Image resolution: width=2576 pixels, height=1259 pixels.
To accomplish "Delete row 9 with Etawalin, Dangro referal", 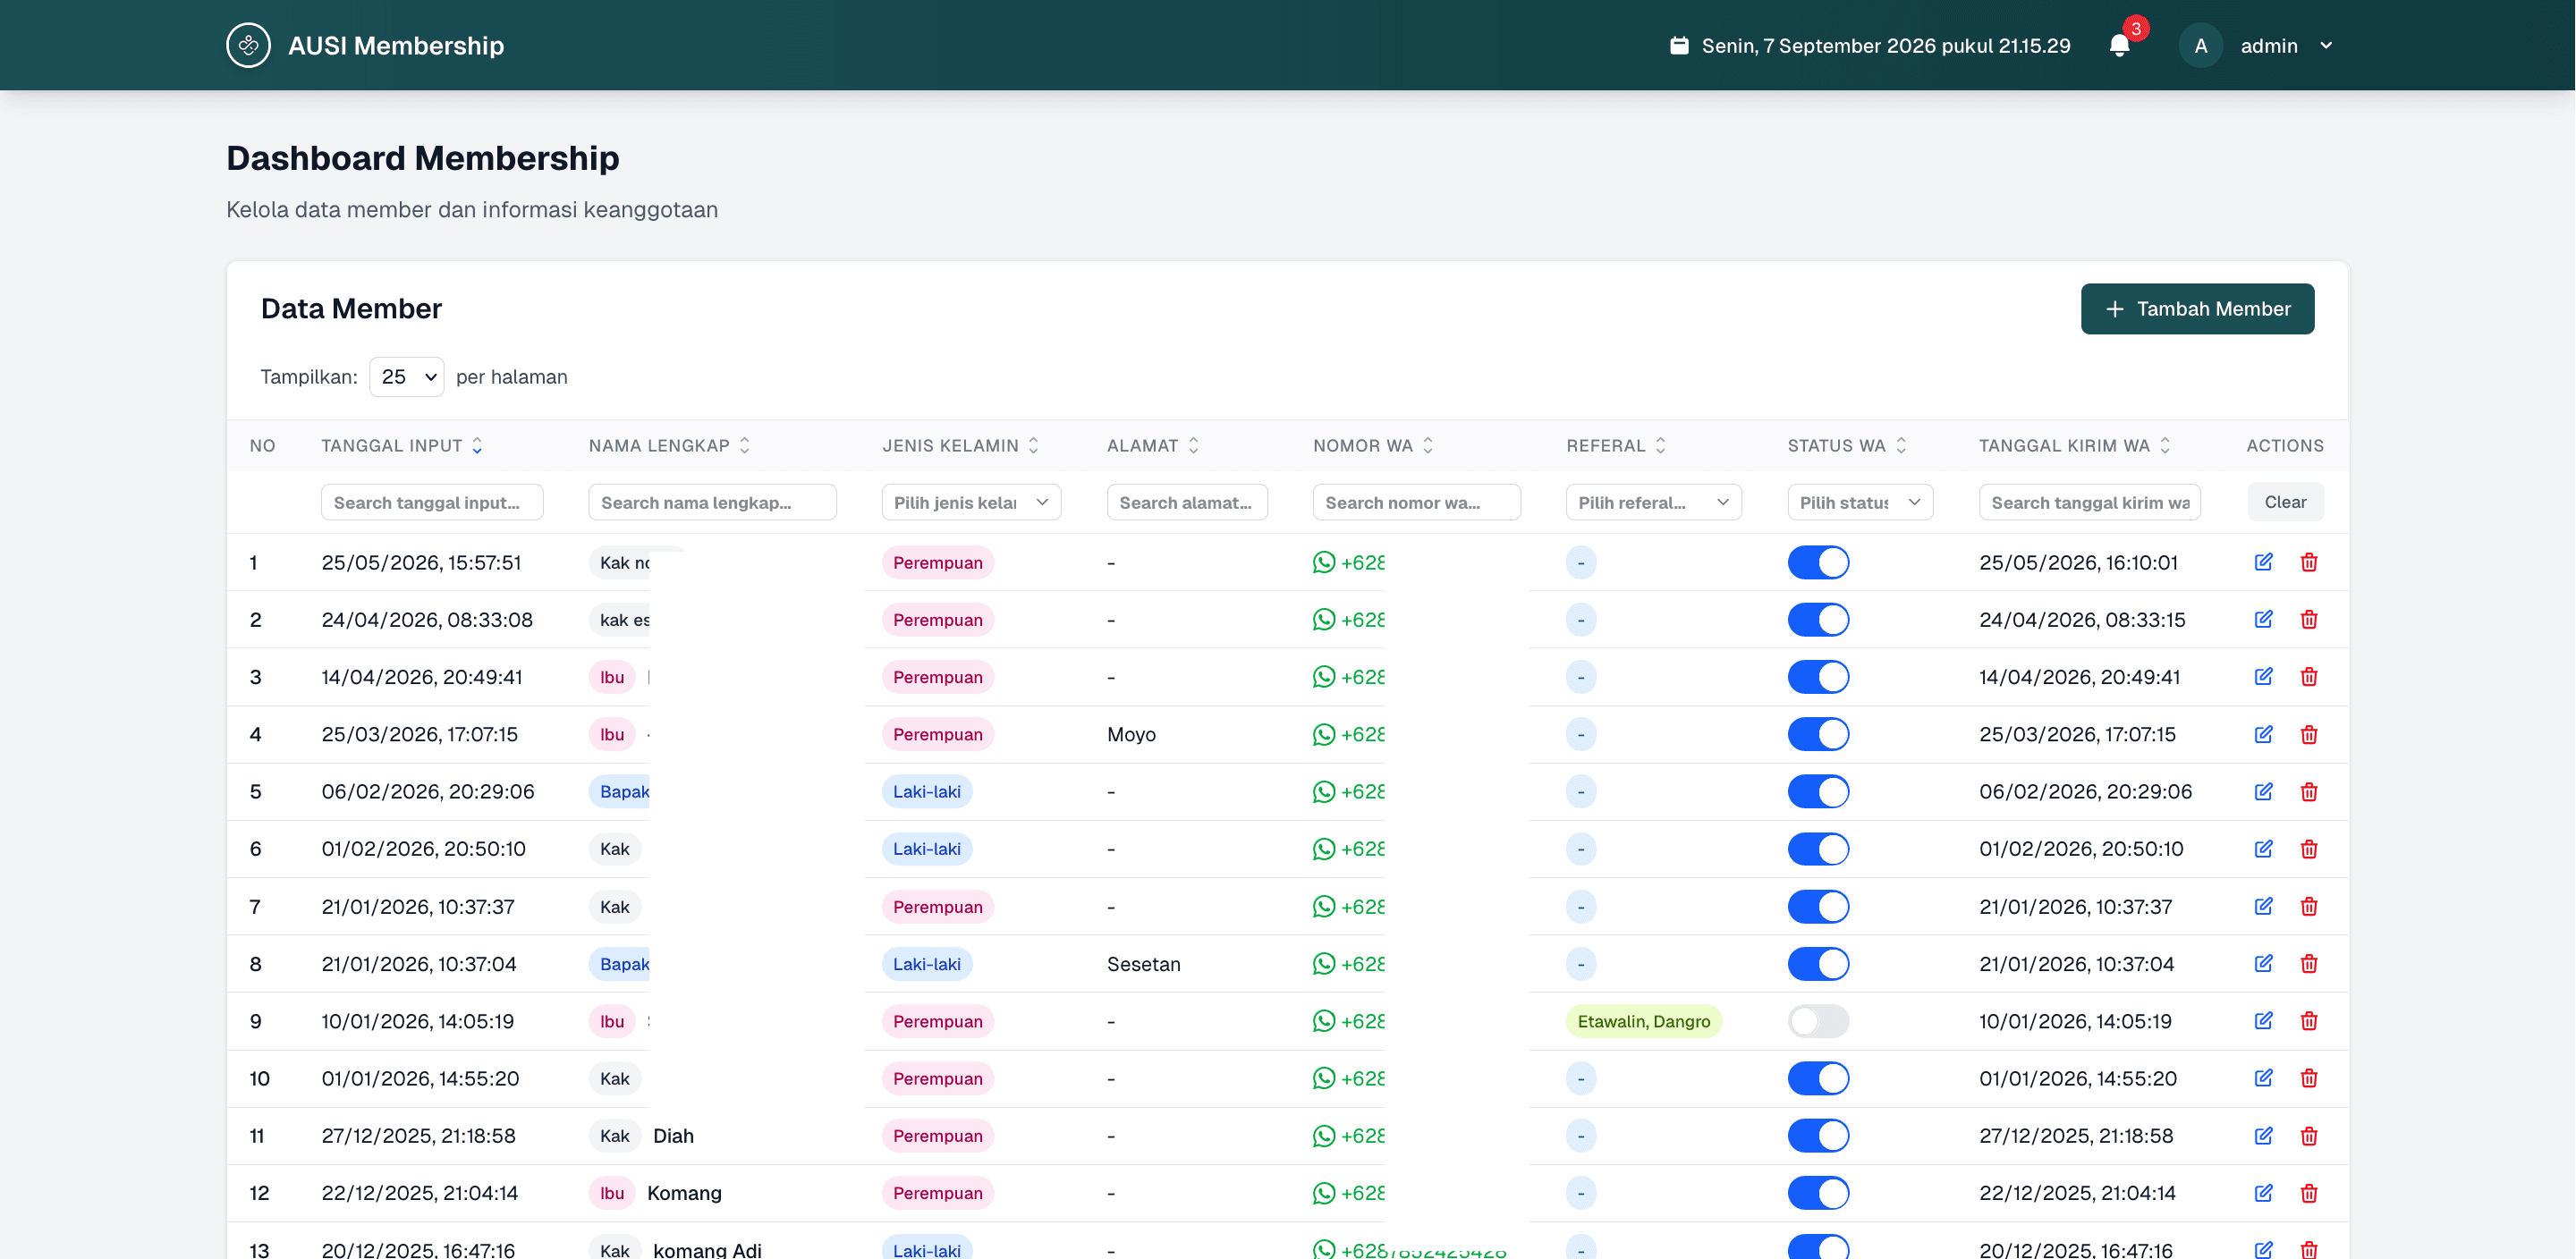I will 2309,1020.
